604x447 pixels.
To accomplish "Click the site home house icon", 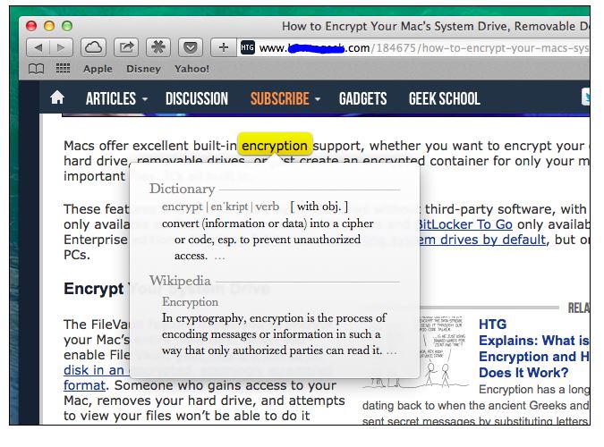I will [x=57, y=97].
